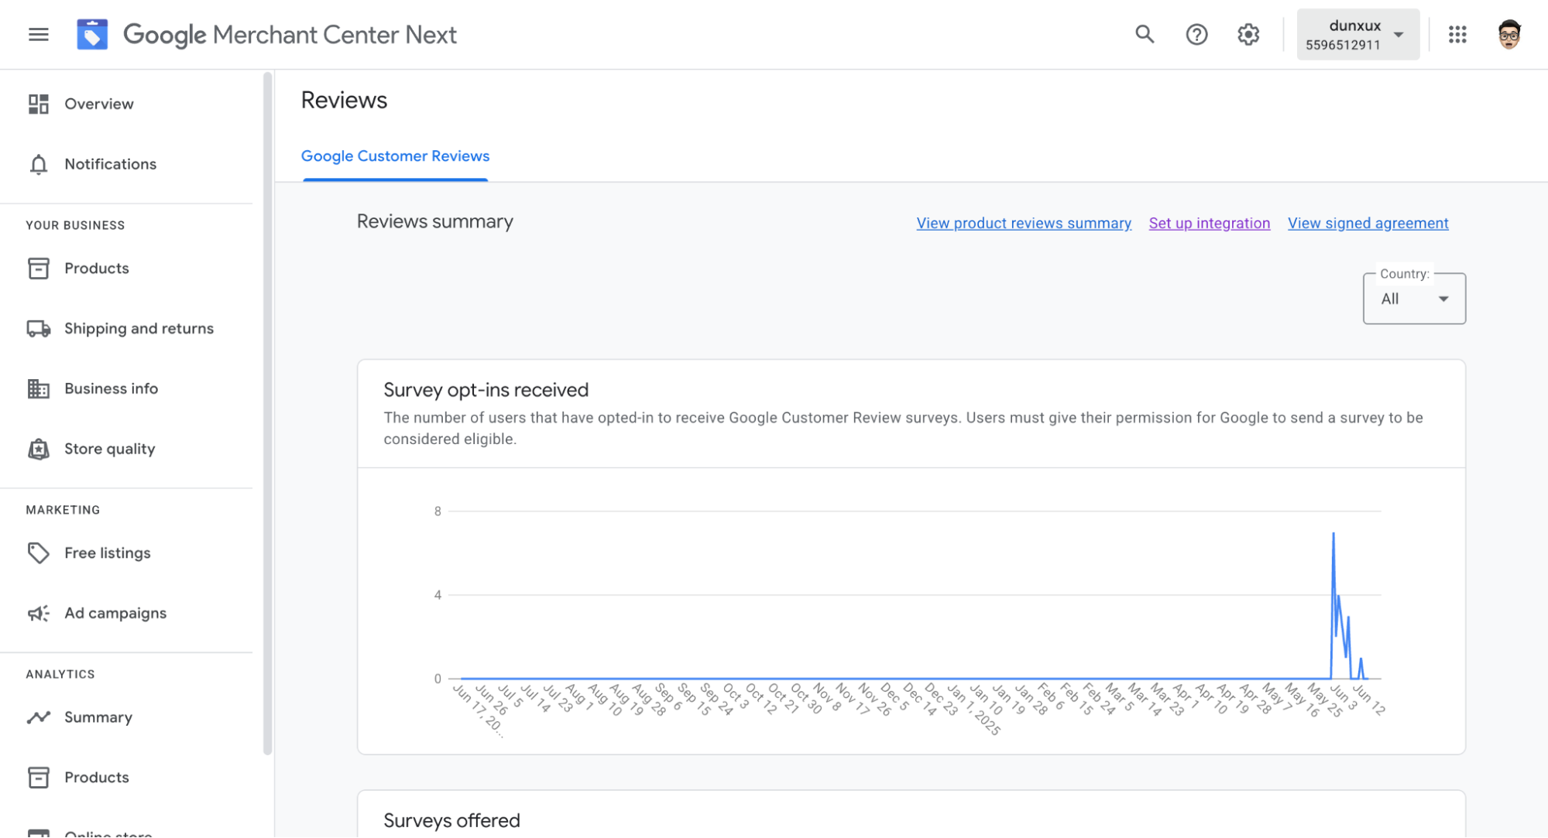
Task: Click the Jan 1, 2025 axis label
Action: click(x=973, y=710)
